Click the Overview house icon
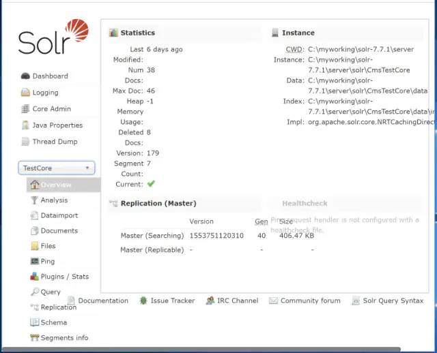437x353 pixels. [35, 185]
